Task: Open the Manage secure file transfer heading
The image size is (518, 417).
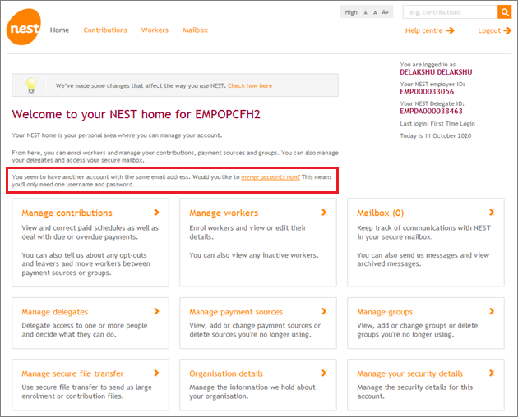Action: pyautogui.click(x=72, y=373)
